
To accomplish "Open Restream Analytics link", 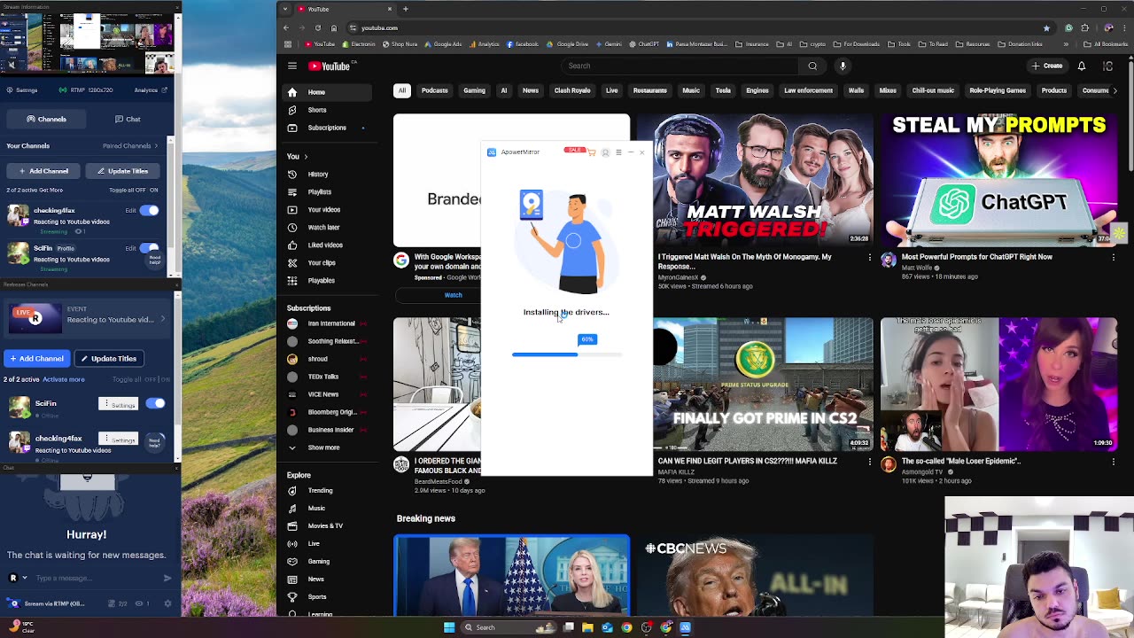I will tap(150, 89).
